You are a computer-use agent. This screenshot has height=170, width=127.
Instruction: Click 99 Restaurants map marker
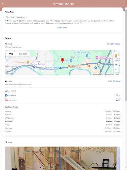point(28,62)
